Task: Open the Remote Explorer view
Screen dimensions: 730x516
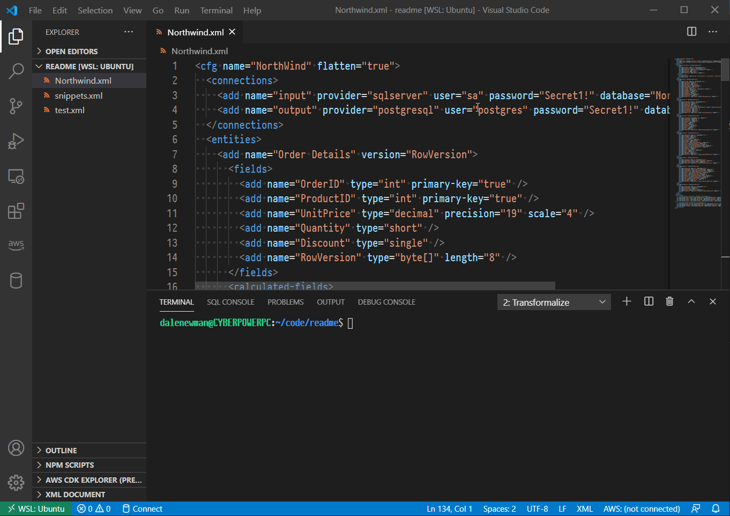Action: [x=16, y=176]
